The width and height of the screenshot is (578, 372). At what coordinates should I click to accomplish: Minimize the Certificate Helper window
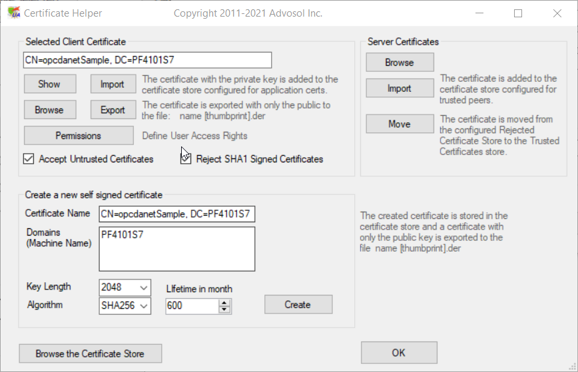click(x=479, y=13)
